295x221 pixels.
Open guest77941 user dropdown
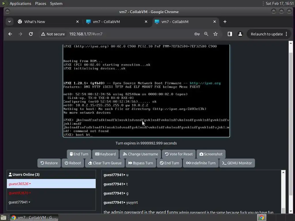pos(19,202)
